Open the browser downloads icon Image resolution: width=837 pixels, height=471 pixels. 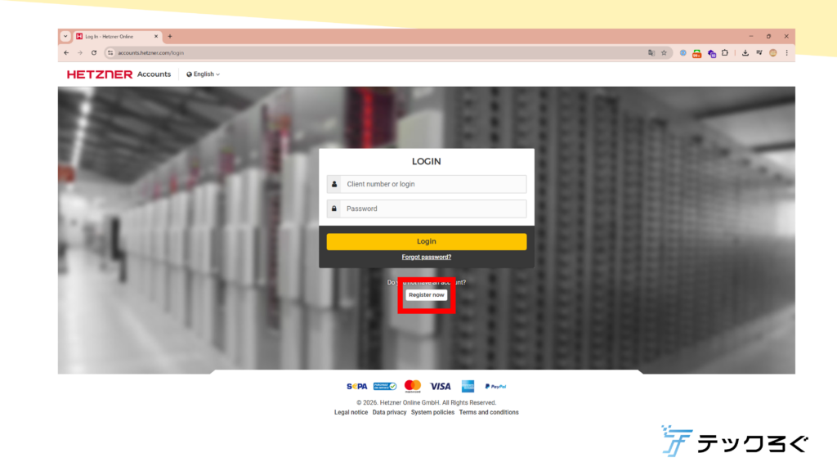[745, 52]
